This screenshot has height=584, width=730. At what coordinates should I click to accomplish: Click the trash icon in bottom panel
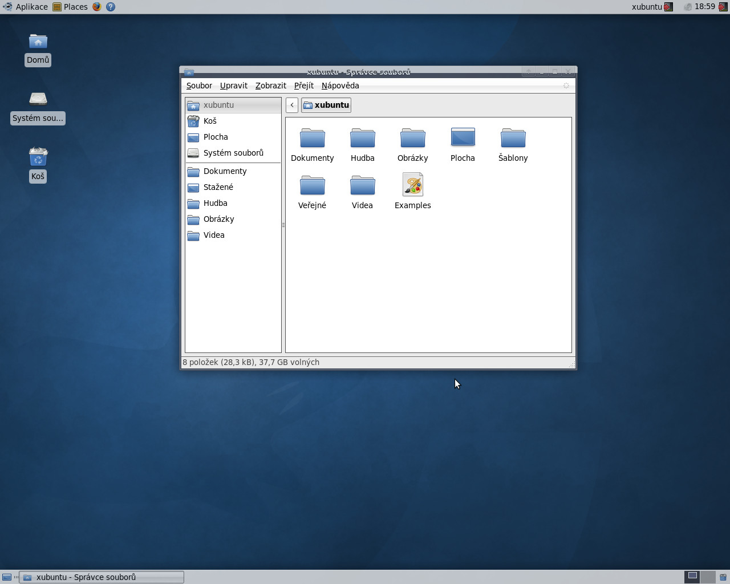coord(723,577)
